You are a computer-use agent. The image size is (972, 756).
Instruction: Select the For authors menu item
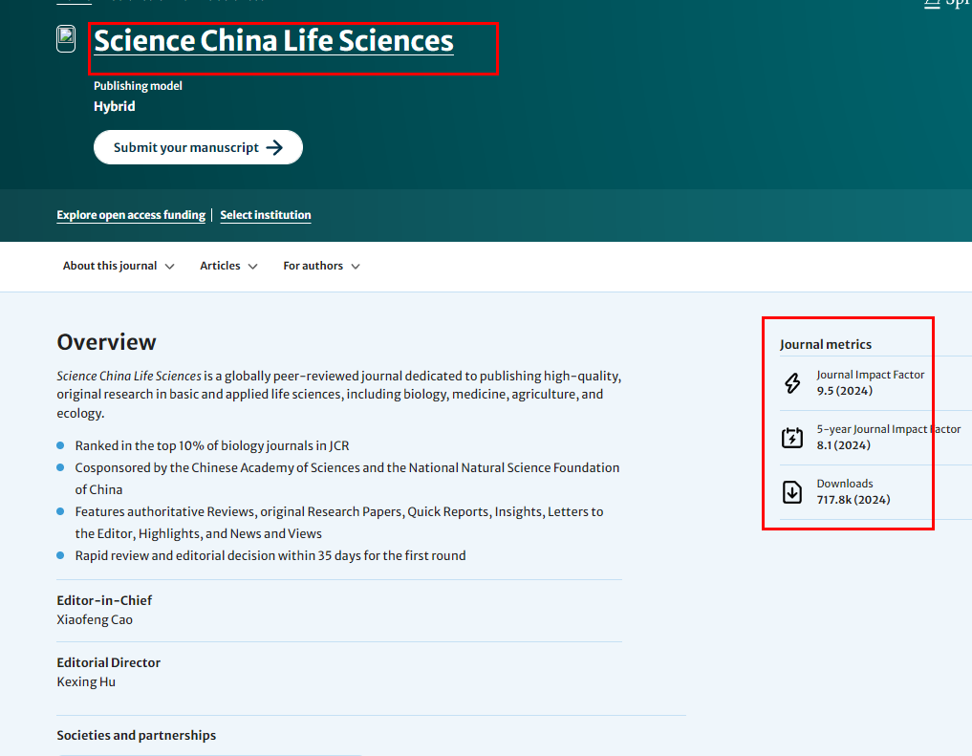pos(313,266)
